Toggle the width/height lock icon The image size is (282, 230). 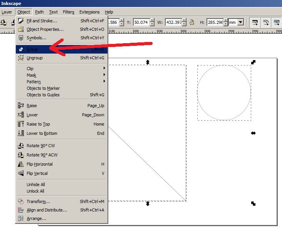(x=192, y=22)
